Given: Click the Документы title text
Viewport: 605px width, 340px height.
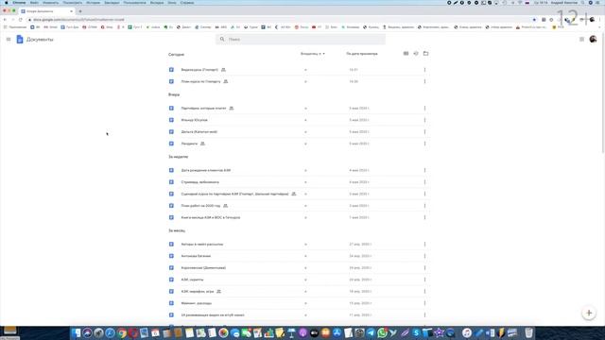Looking at the screenshot, I should coord(40,40).
